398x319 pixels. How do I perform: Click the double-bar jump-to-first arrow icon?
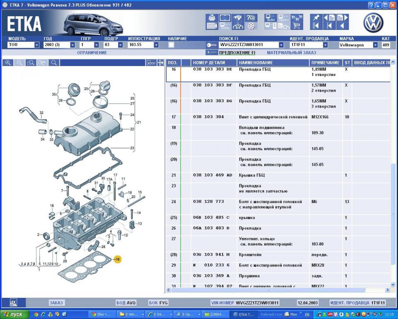point(316,26)
